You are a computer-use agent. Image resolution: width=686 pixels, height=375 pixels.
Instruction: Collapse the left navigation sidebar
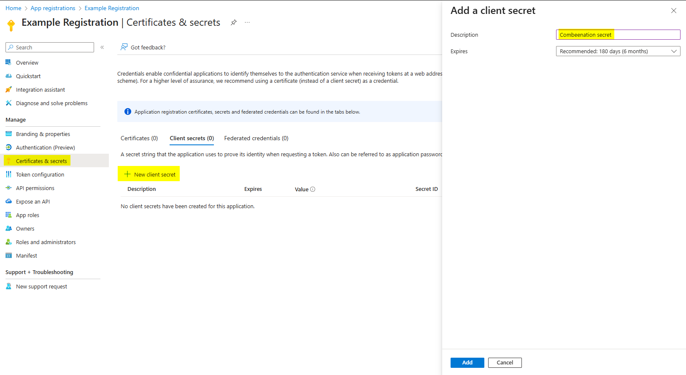(102, 47)
